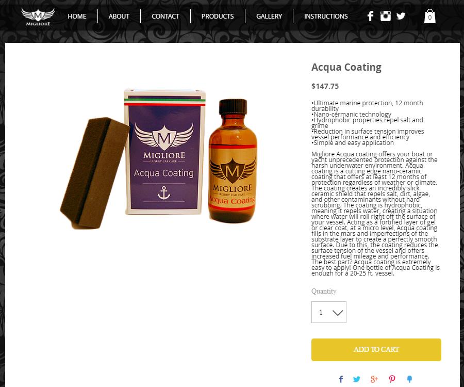The width and height of the screenshot is (464, 387).
Task: Pin product with the Pinterest icon
Action: [x=392, y=379]
